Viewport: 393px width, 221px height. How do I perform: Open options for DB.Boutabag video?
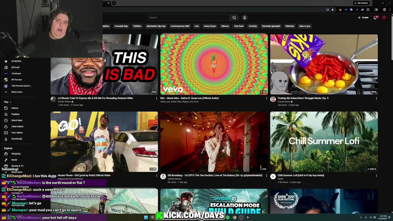(x=267, y=176)
